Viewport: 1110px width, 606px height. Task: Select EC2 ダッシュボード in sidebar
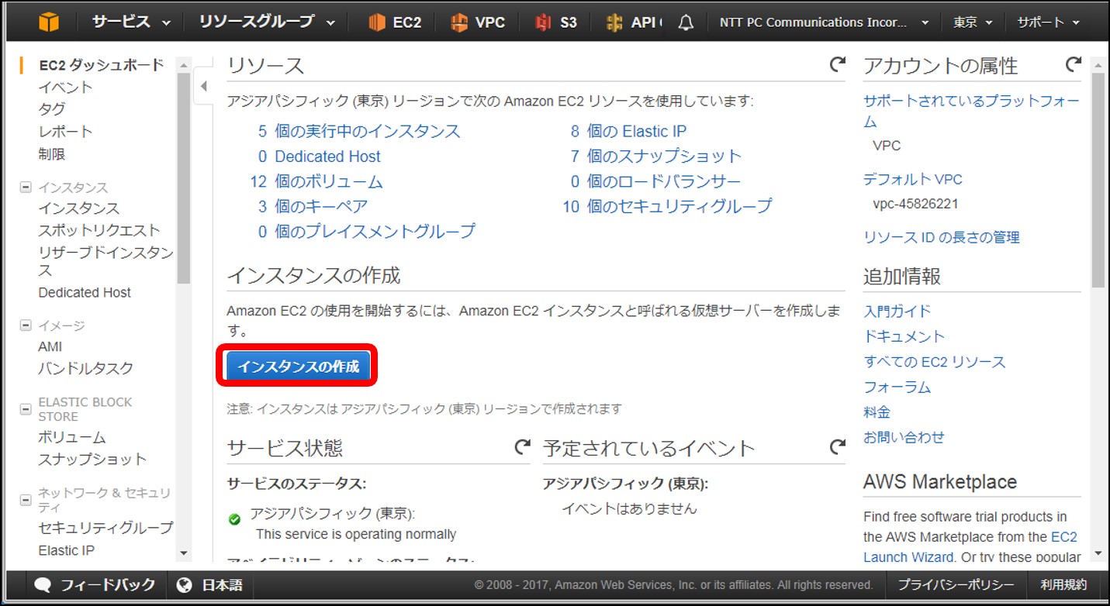(x=101, y=65)
